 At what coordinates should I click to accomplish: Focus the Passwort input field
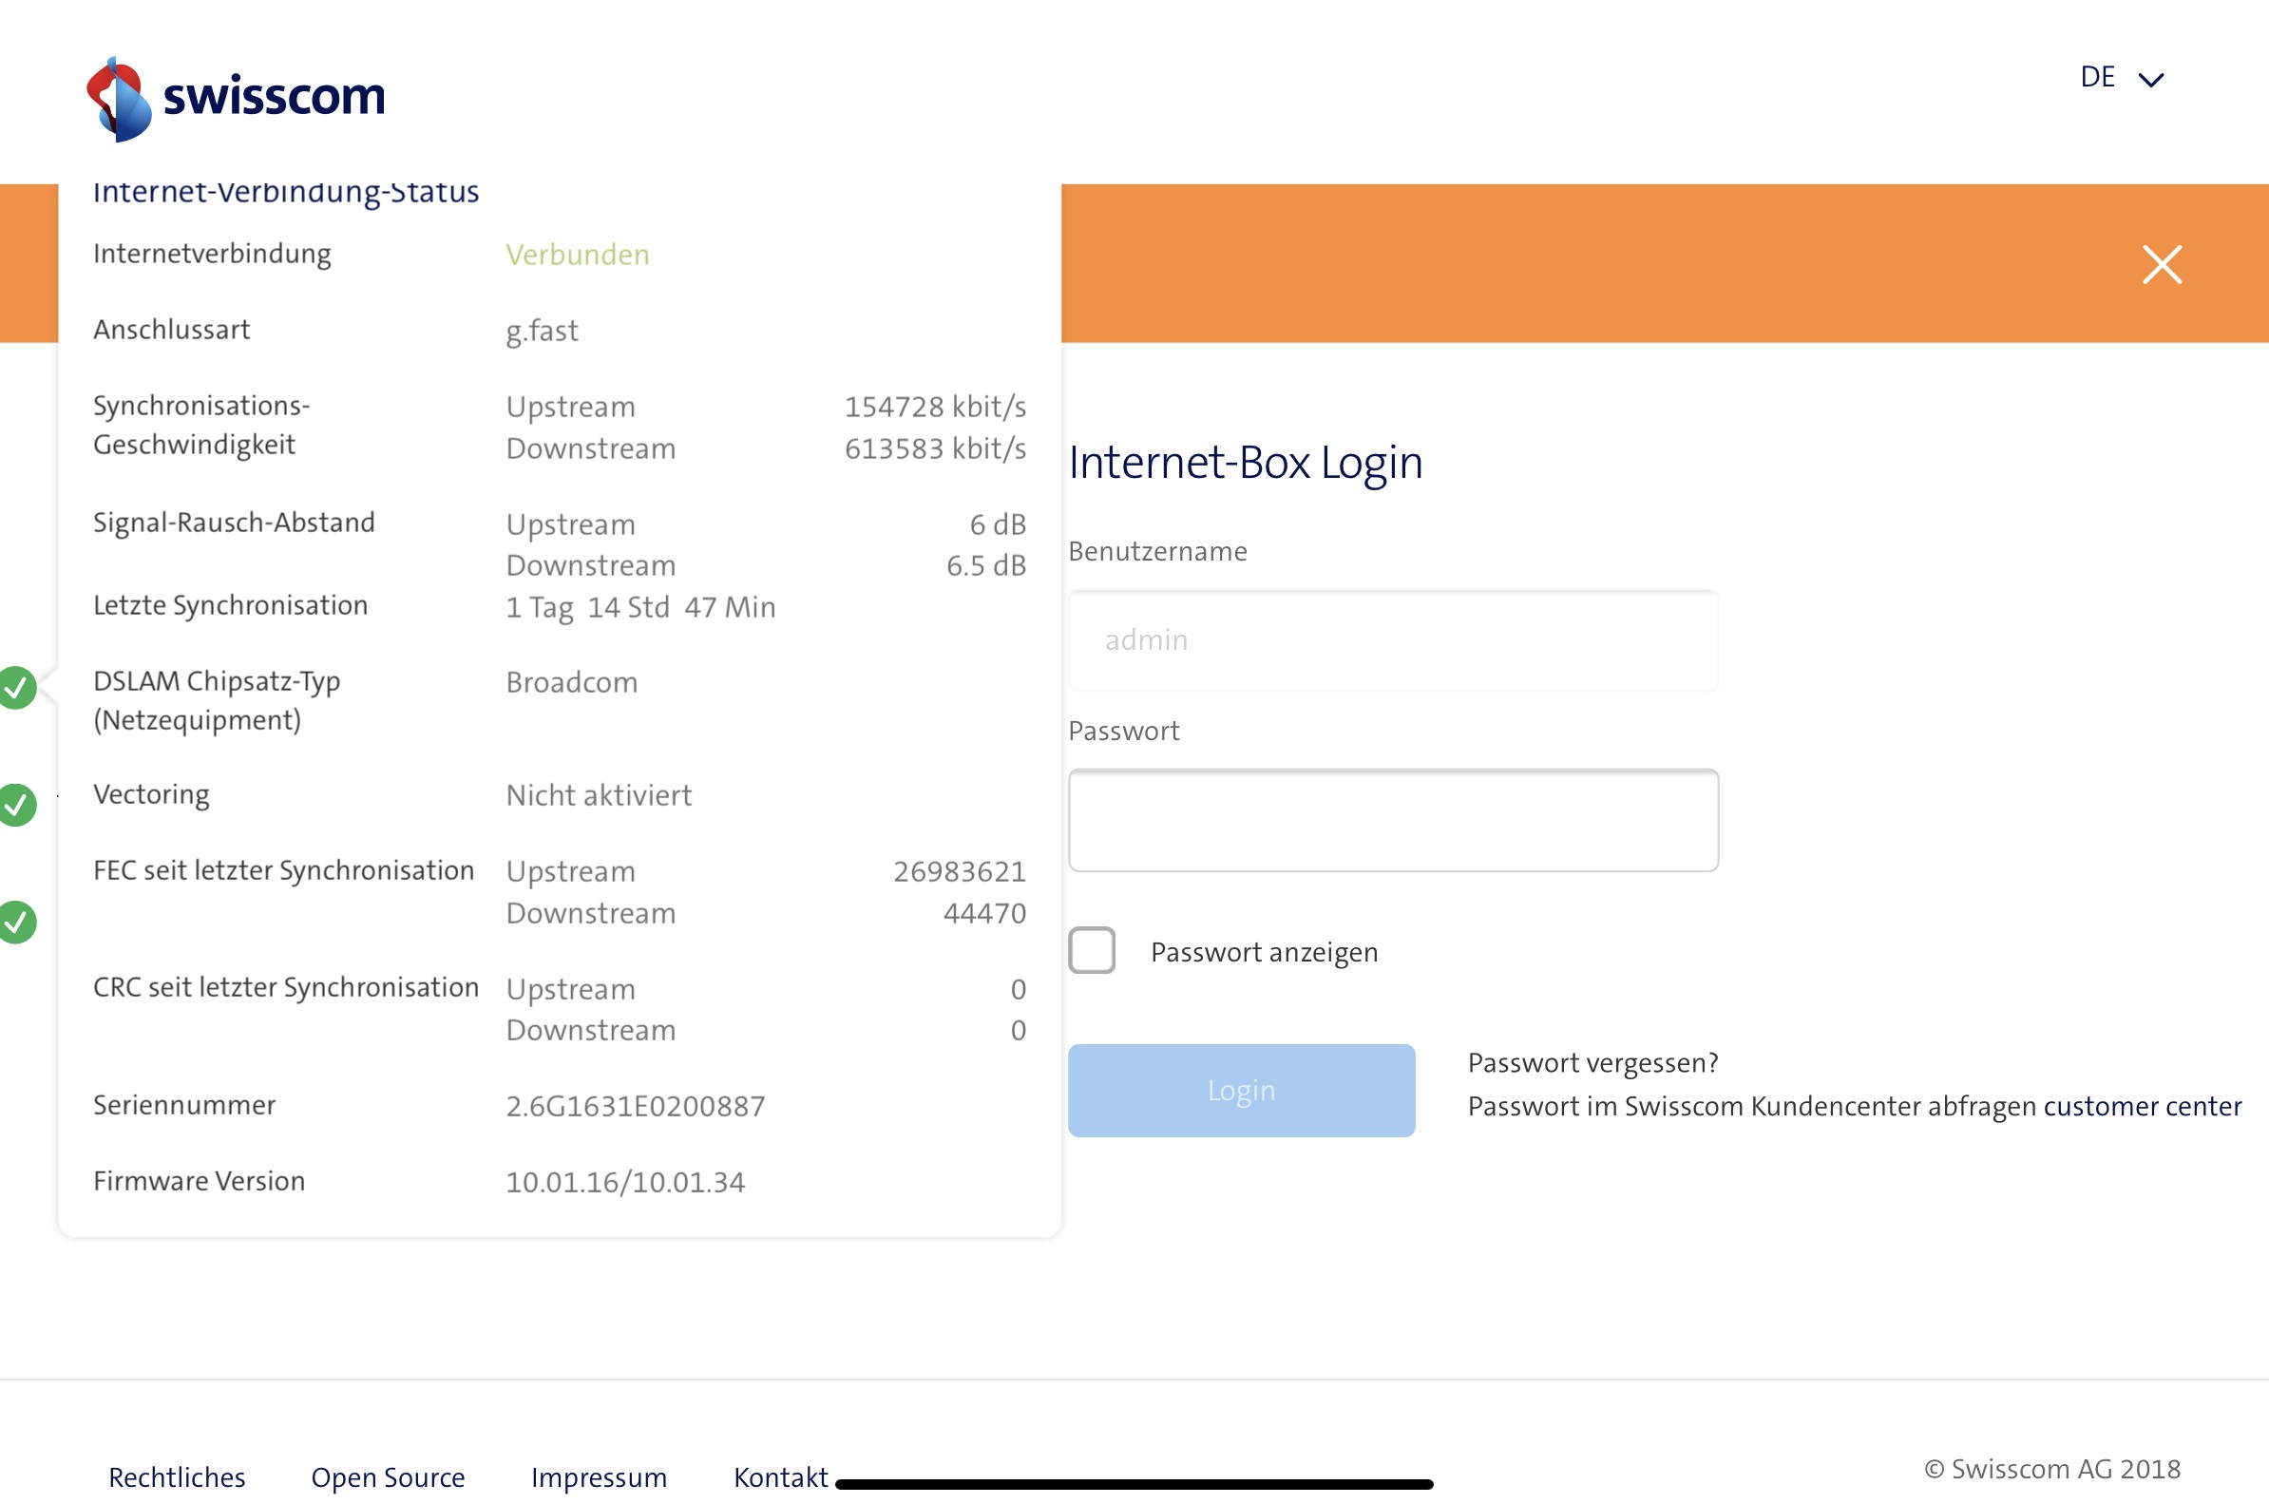point(1393,820)
